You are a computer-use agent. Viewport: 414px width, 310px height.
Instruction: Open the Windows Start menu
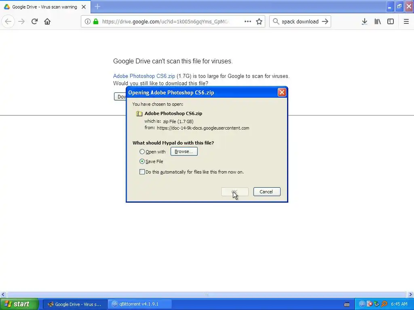pos(19,304)
